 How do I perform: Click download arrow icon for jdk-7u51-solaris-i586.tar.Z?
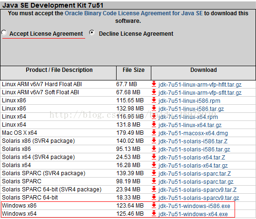(x=154, y=141)
